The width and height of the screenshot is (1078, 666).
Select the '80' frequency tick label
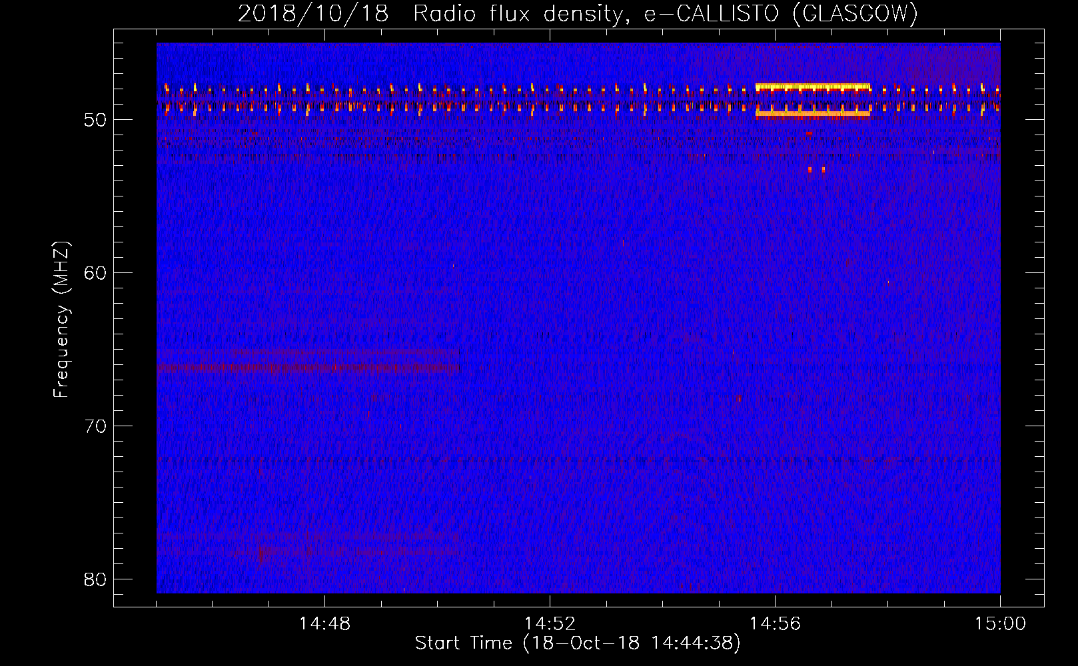[96, 579]
